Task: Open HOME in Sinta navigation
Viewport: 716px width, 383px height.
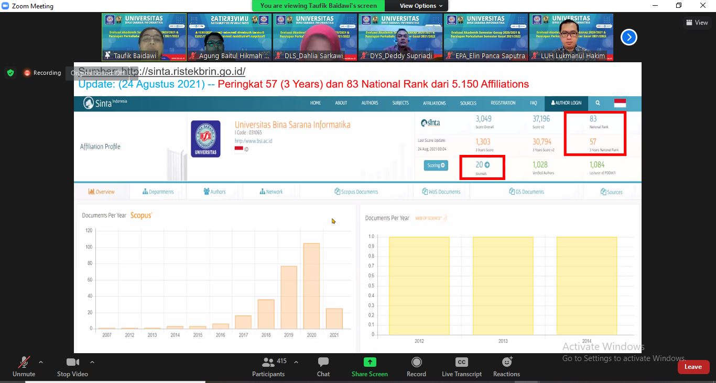Action: (x=316, y=103)
